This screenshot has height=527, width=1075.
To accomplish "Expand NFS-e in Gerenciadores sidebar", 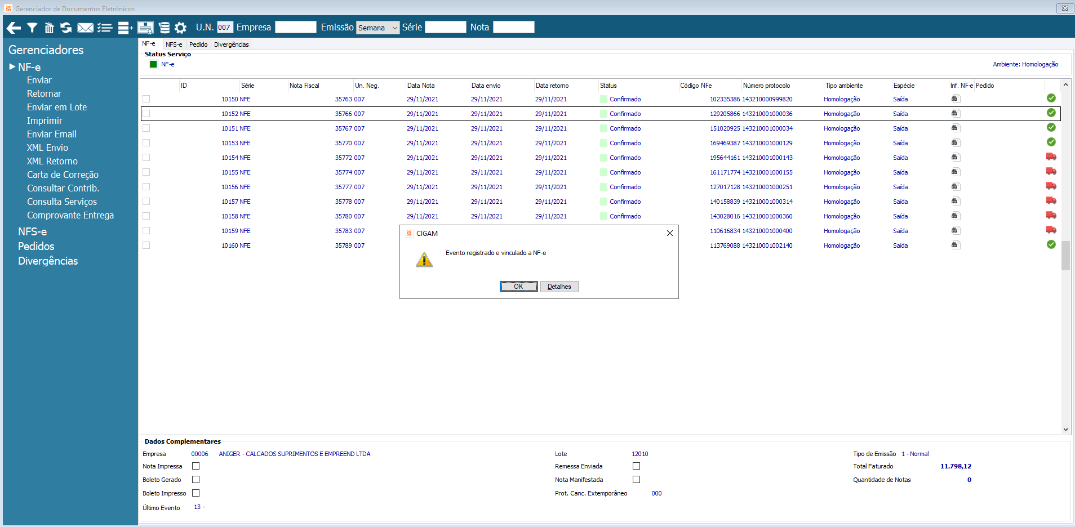I will 32,231.
